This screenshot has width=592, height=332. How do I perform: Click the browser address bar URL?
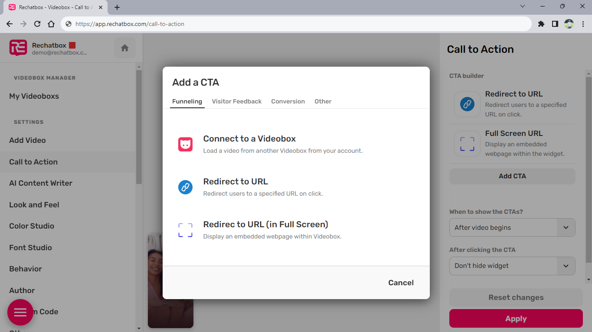point(130,24)
